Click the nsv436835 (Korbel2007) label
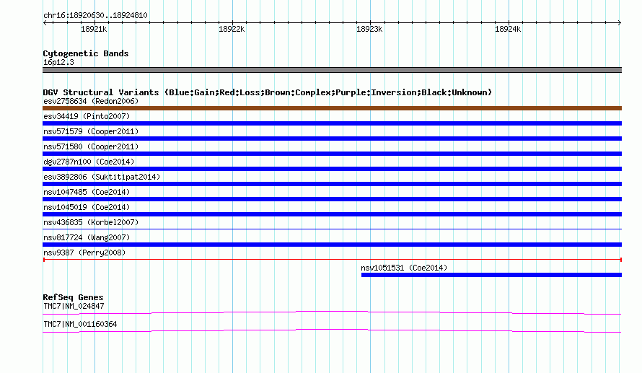 coord(91,222)
